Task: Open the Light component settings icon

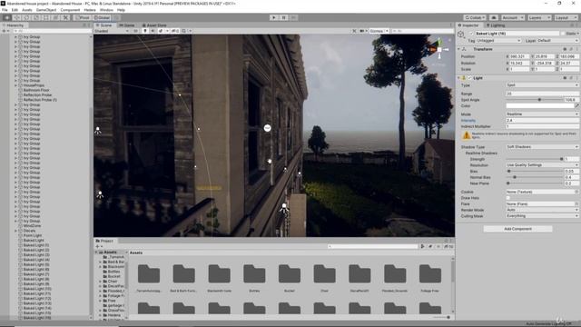Action: tap(571, 78)
